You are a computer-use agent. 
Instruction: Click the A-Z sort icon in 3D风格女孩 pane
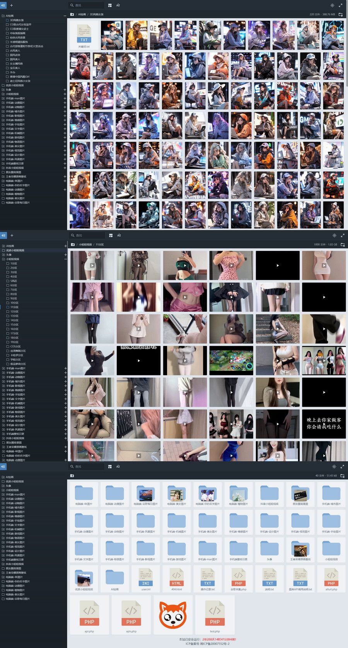[x=118, y=5]
